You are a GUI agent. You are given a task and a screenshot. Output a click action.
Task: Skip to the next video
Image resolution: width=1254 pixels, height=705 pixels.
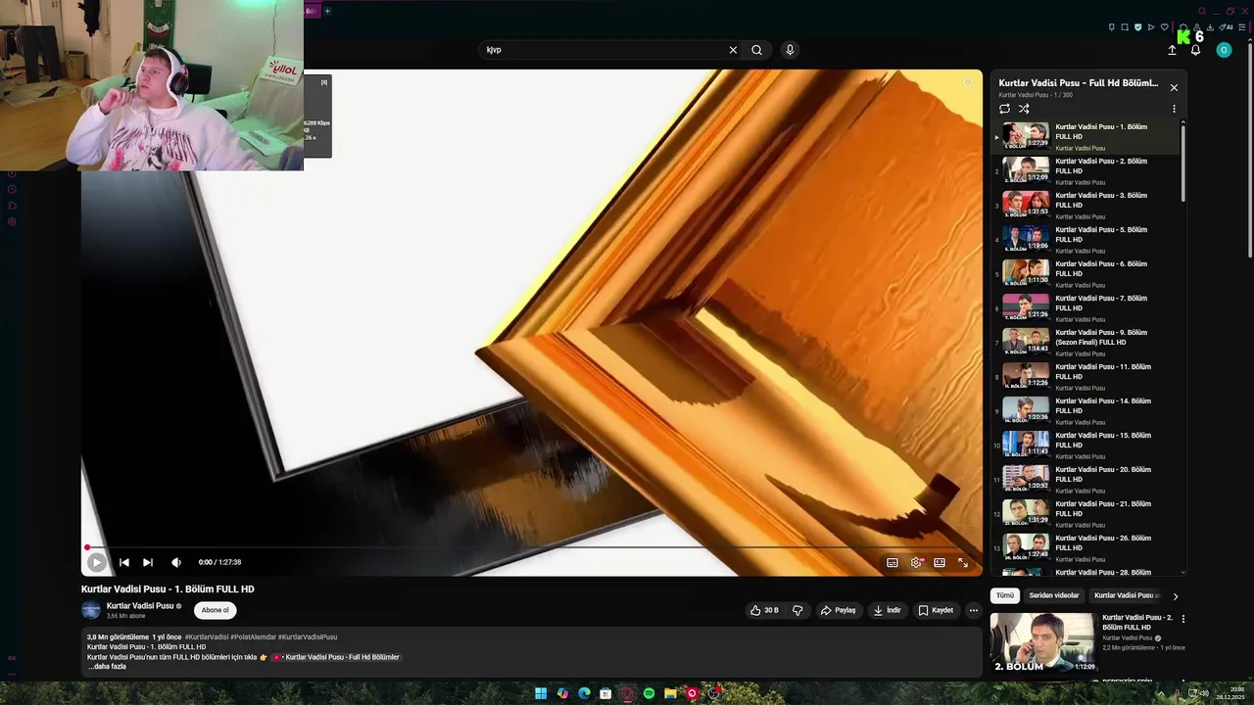(148, 562)
